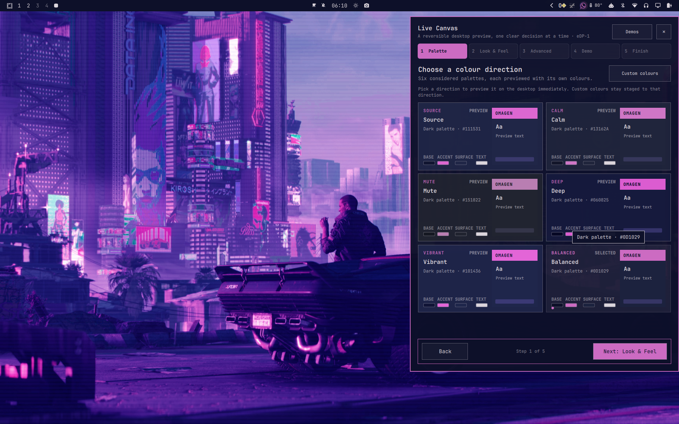
Task: Click the Source card's accent swatch
Action: click(x=443, y=163)
